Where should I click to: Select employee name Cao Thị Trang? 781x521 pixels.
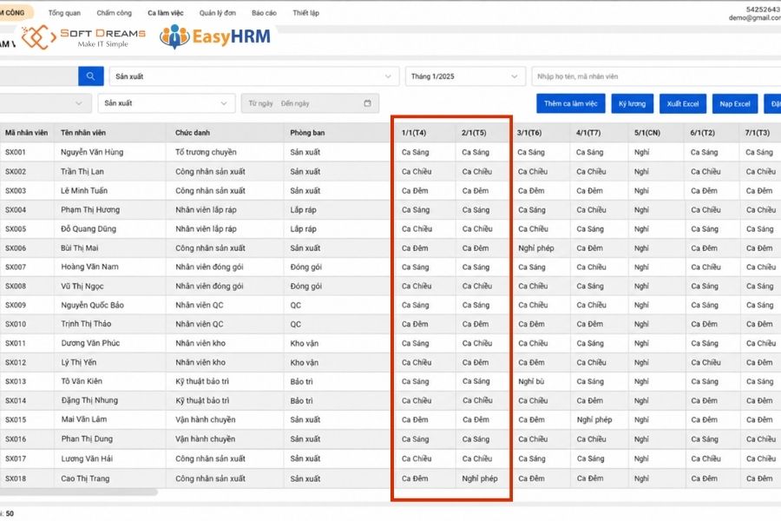pos(85,478)
